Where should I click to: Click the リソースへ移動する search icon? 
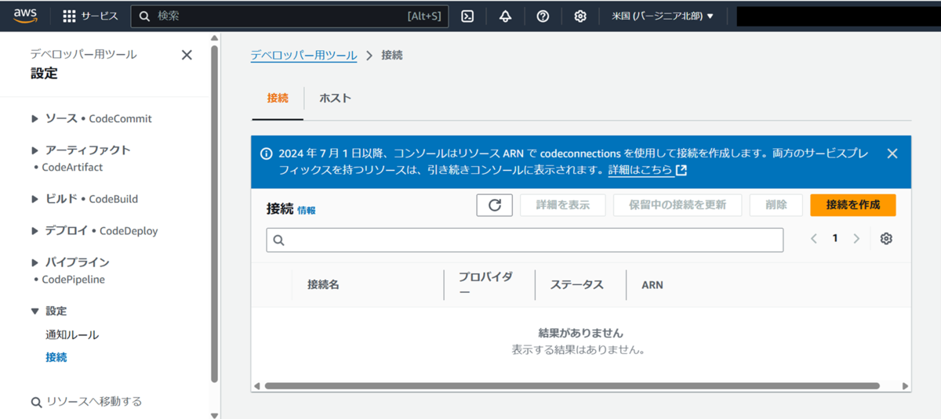(36, 403)
